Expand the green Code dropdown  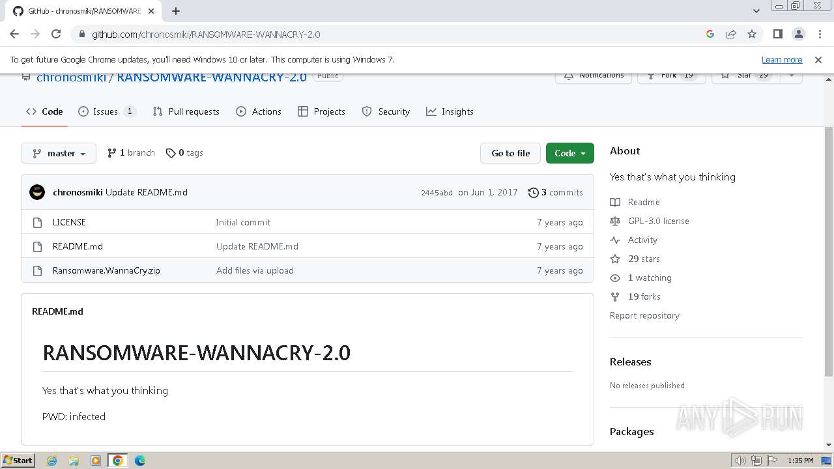(x=570, y=153)
